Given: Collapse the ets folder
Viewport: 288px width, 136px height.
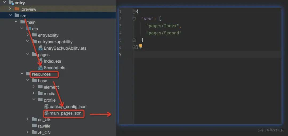Looking at the screenshot, I should tap(22, 29).
